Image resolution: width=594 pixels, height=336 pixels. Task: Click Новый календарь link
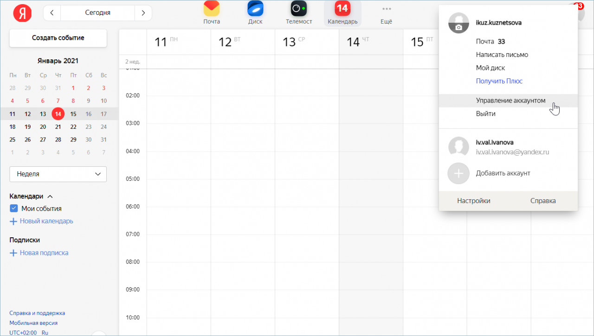pos(46,222)
